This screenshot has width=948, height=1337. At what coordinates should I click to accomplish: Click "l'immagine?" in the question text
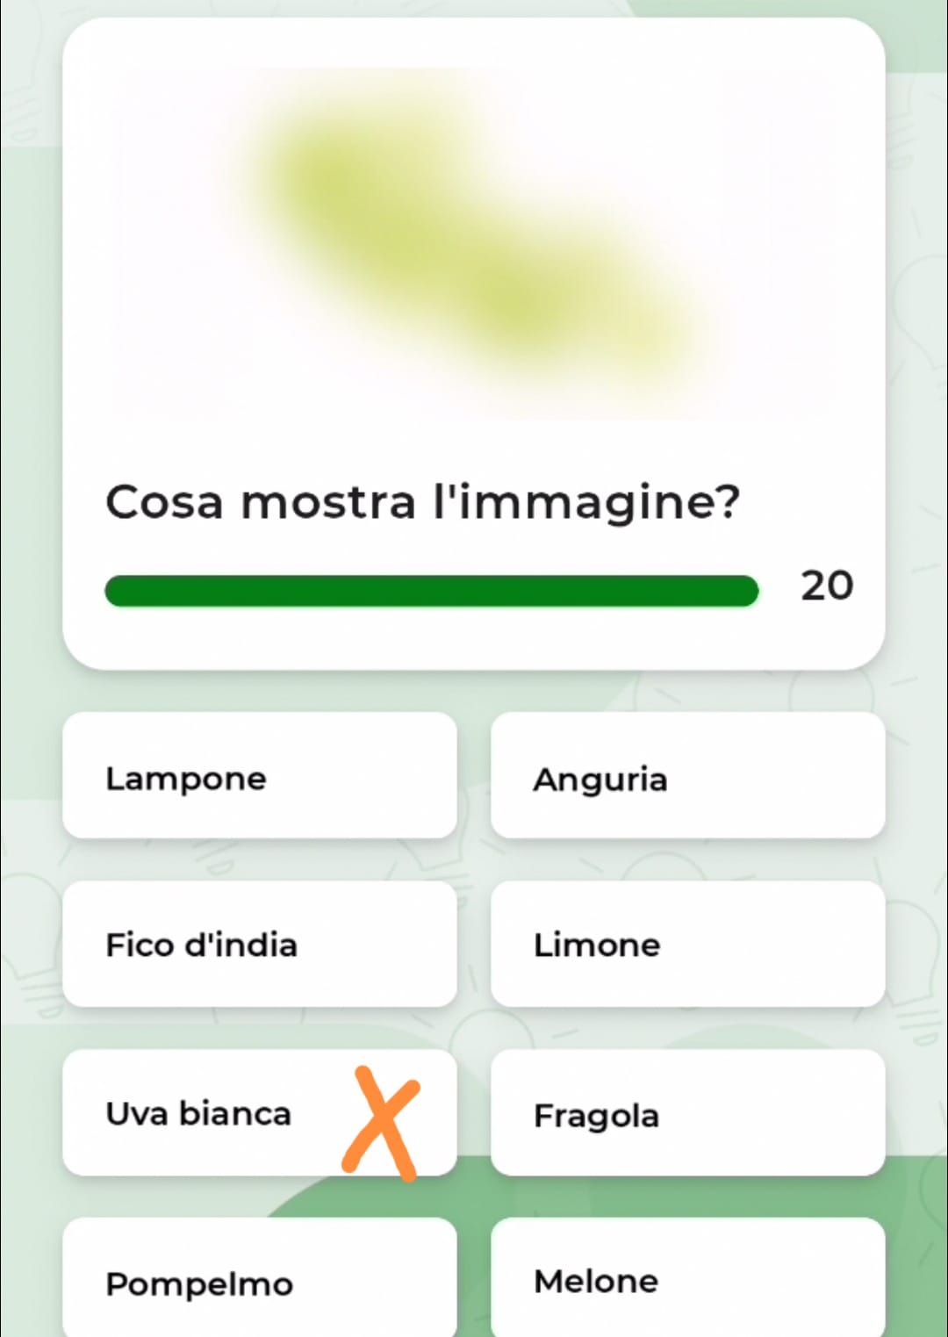click(x=586, y=502)
